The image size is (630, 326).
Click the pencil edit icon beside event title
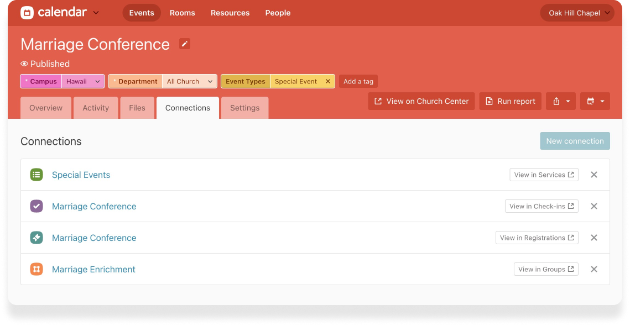[185, 44]
